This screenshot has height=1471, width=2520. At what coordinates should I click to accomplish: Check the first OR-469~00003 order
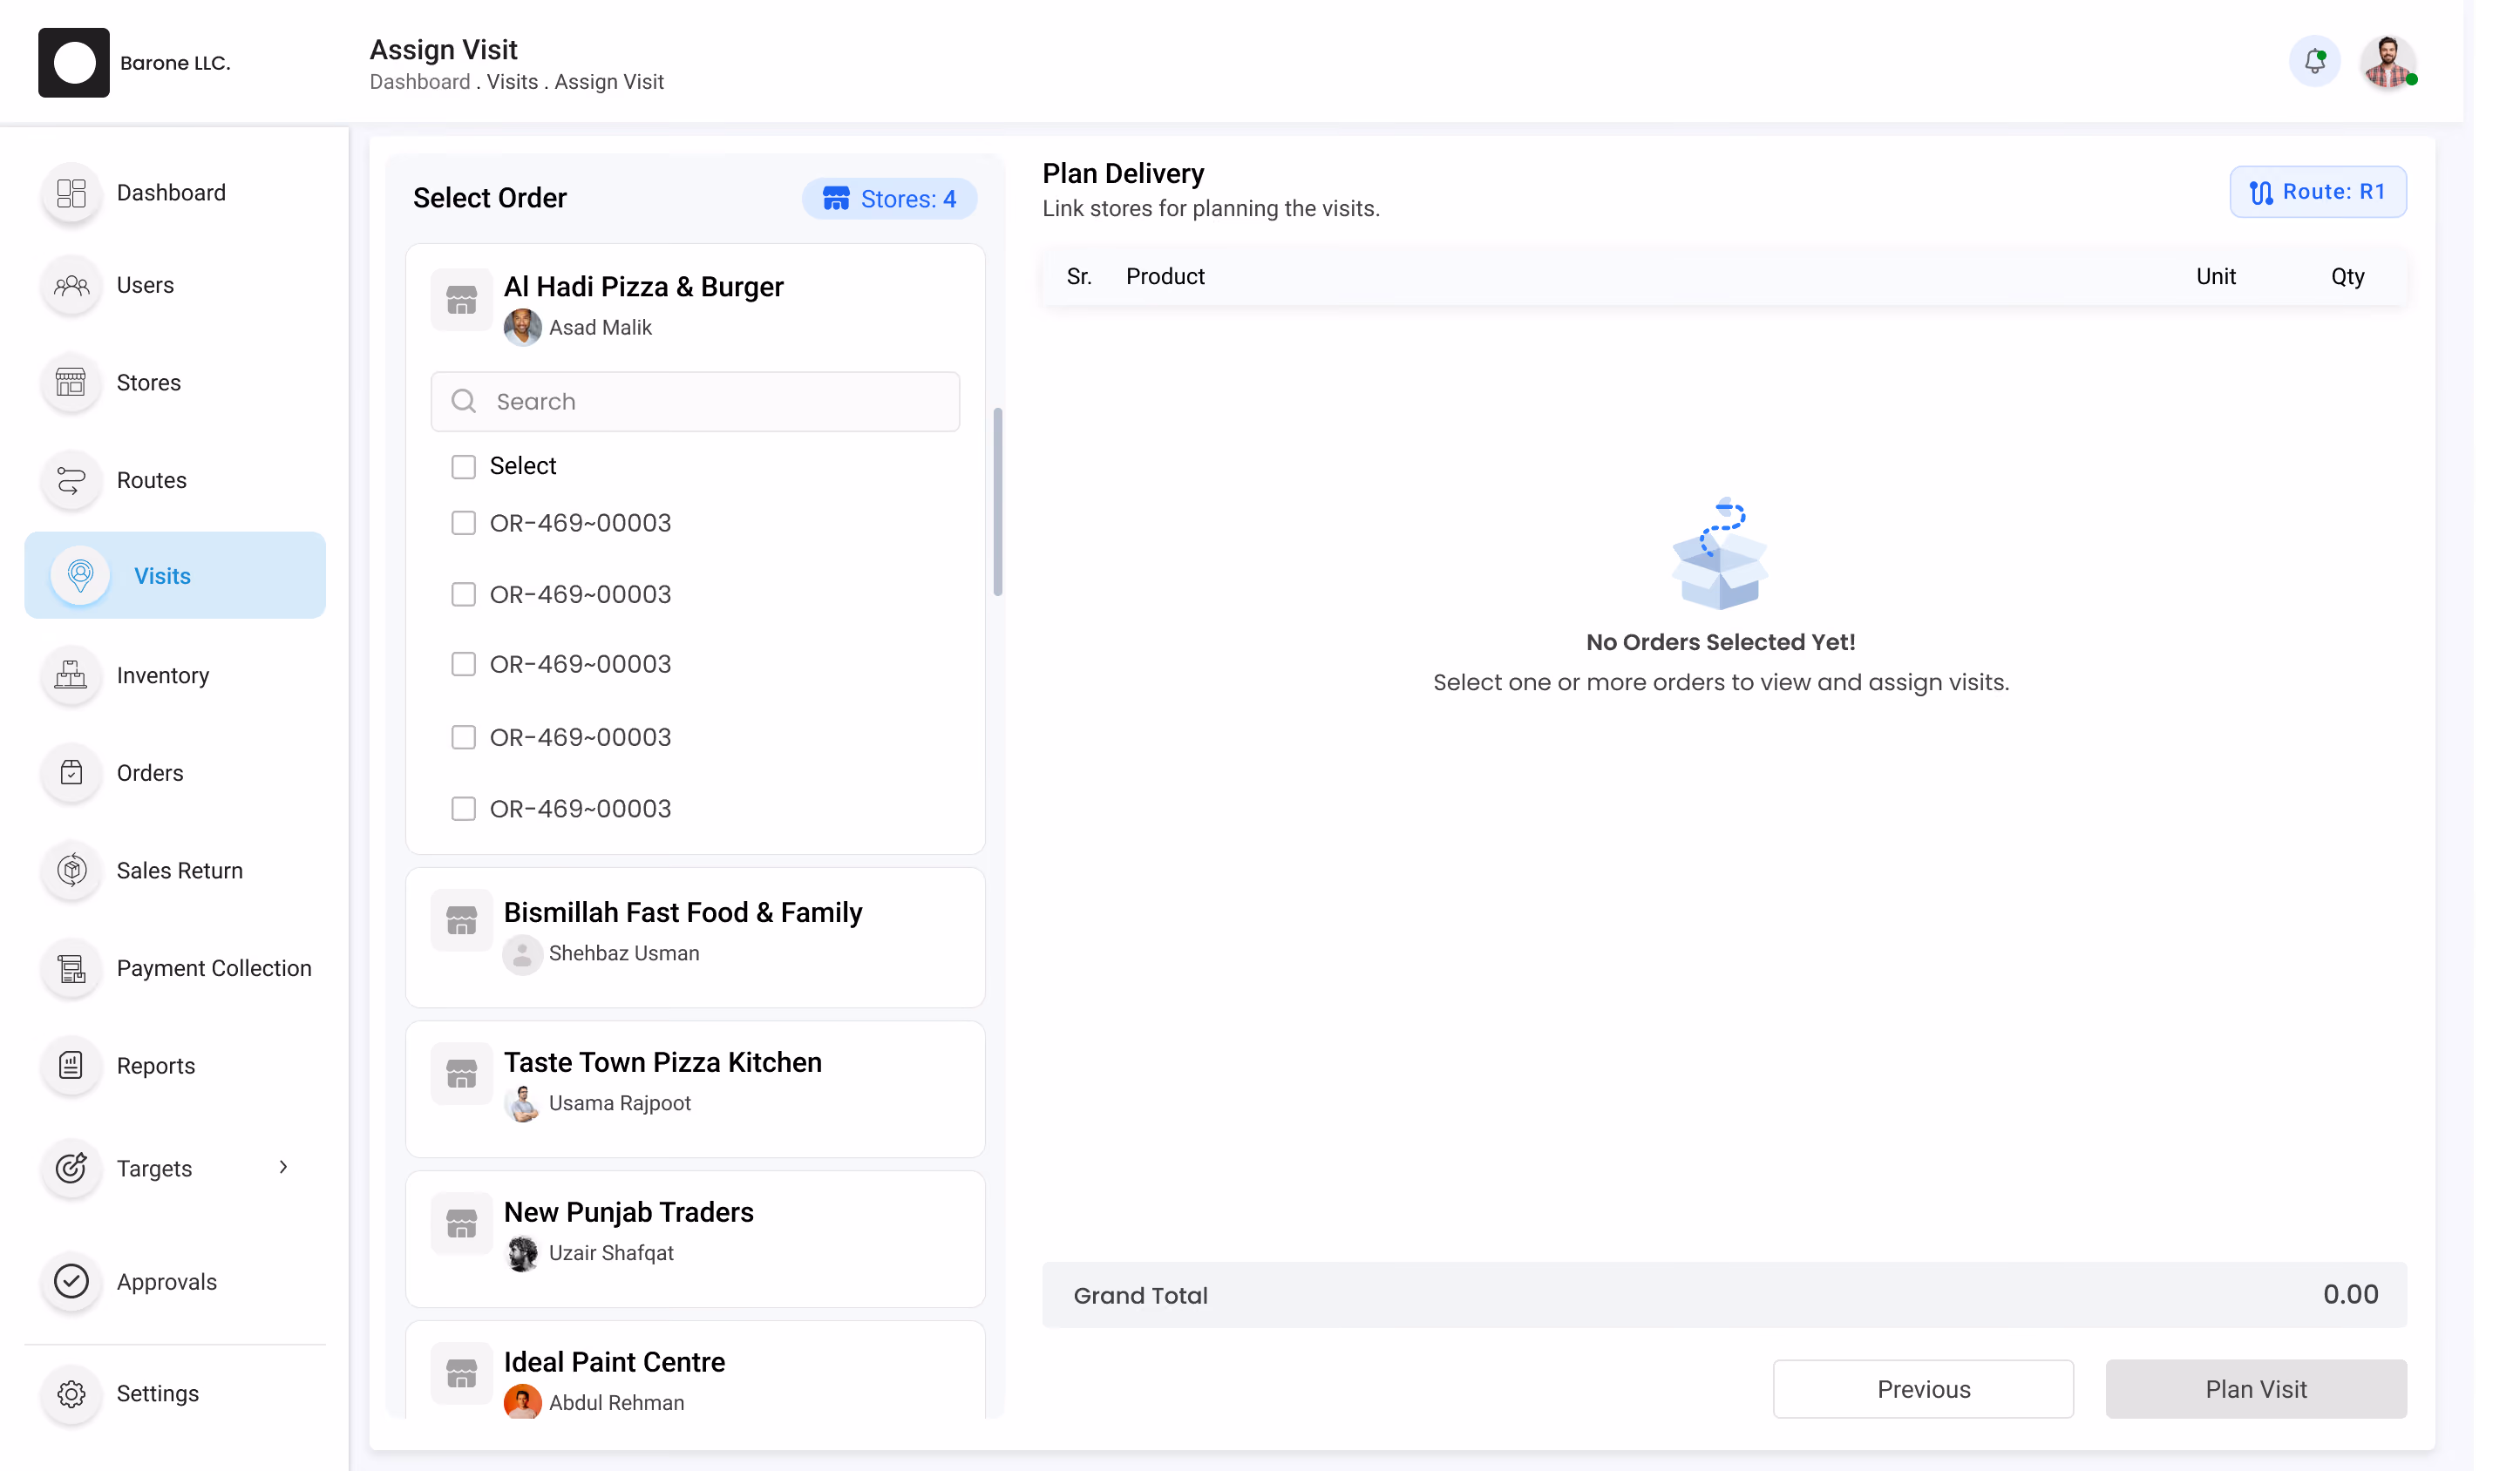click(x=463, y=524)
